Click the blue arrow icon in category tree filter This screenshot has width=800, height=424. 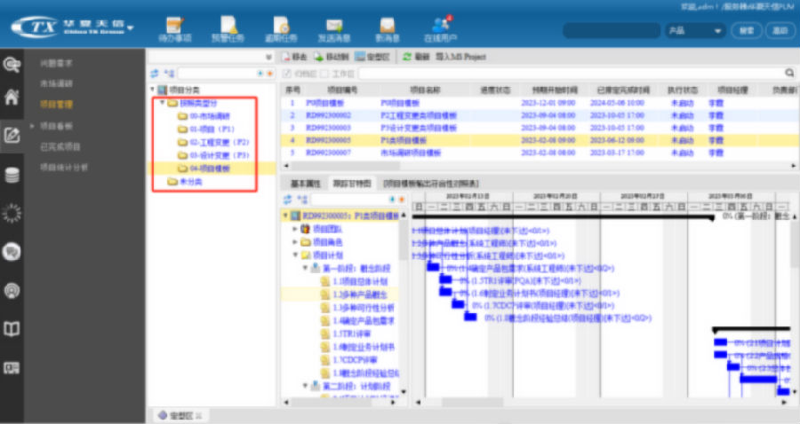(260, 74)
